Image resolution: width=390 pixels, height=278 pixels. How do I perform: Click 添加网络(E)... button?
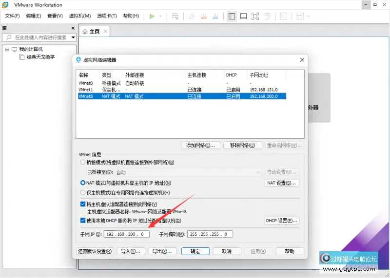(201, 146)
